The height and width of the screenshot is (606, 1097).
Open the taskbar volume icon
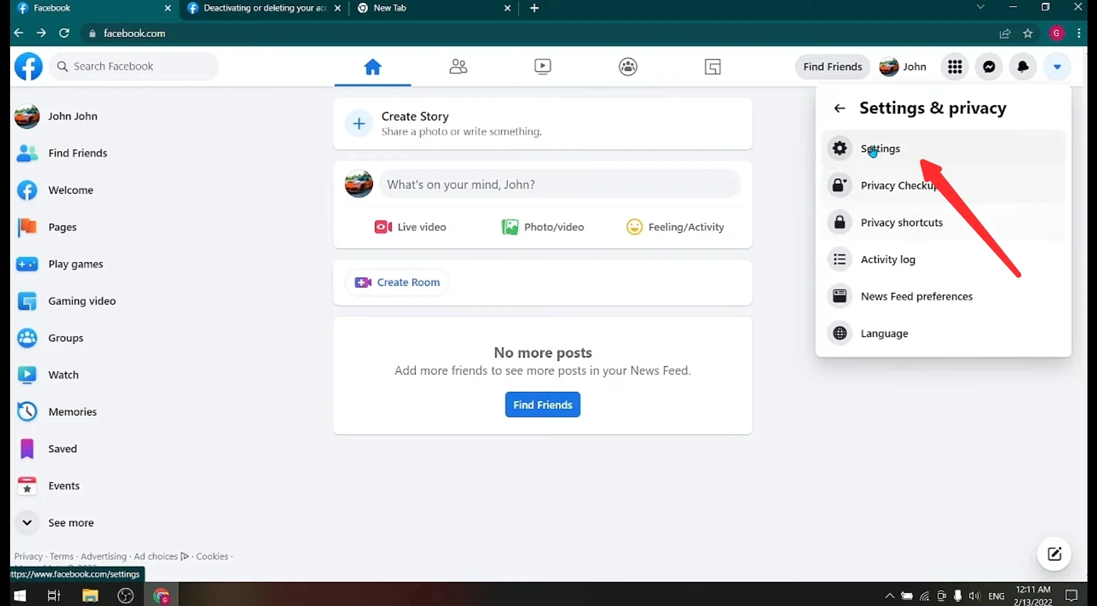975,595
